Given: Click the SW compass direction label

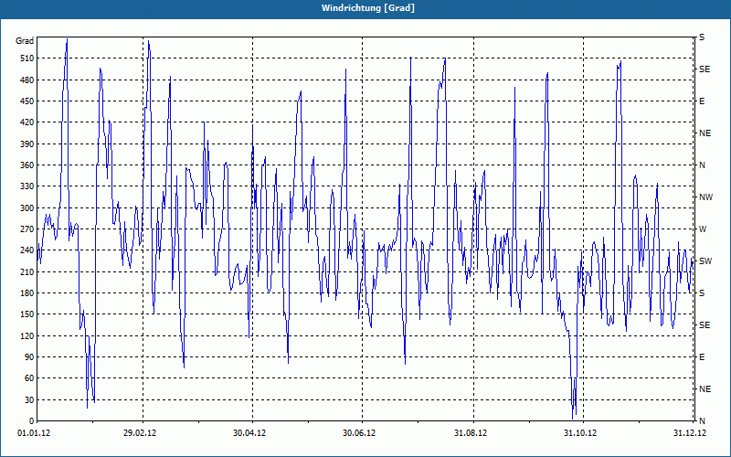Looking at the screenshot, I should pyautogui.click(x=705, y=261).
